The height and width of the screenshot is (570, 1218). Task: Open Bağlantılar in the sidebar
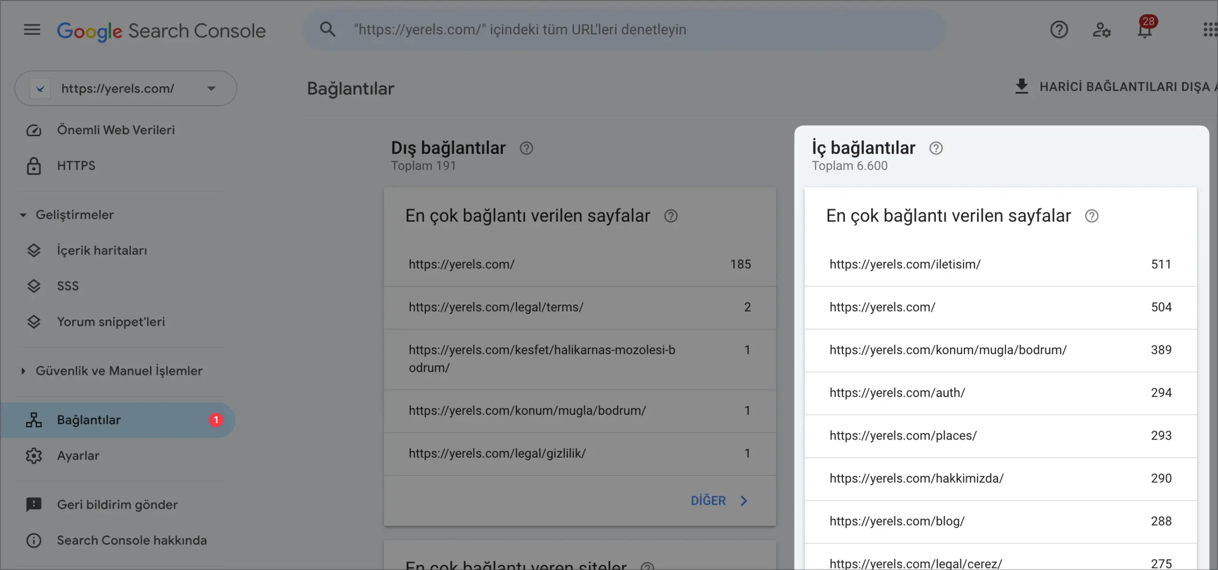[118, 420]
